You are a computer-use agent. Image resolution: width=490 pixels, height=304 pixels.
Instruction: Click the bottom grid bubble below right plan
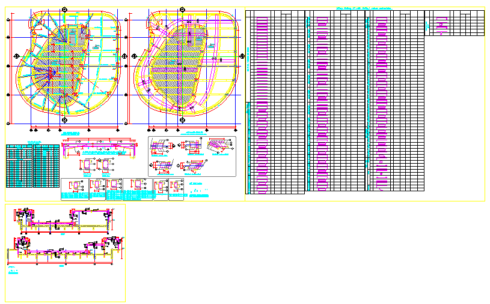(179, 120)
